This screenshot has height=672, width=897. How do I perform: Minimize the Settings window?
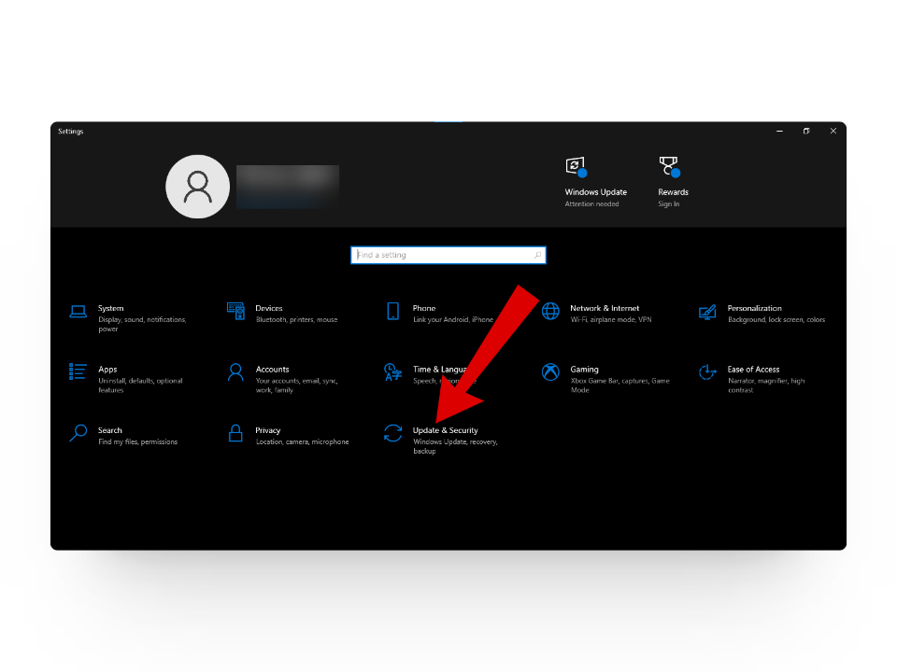779,131
